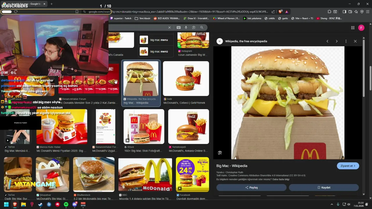Open the Shutterstock 5.2 bin burger thumbnail
Screen dimensions: 372x209
click(94, 174)
